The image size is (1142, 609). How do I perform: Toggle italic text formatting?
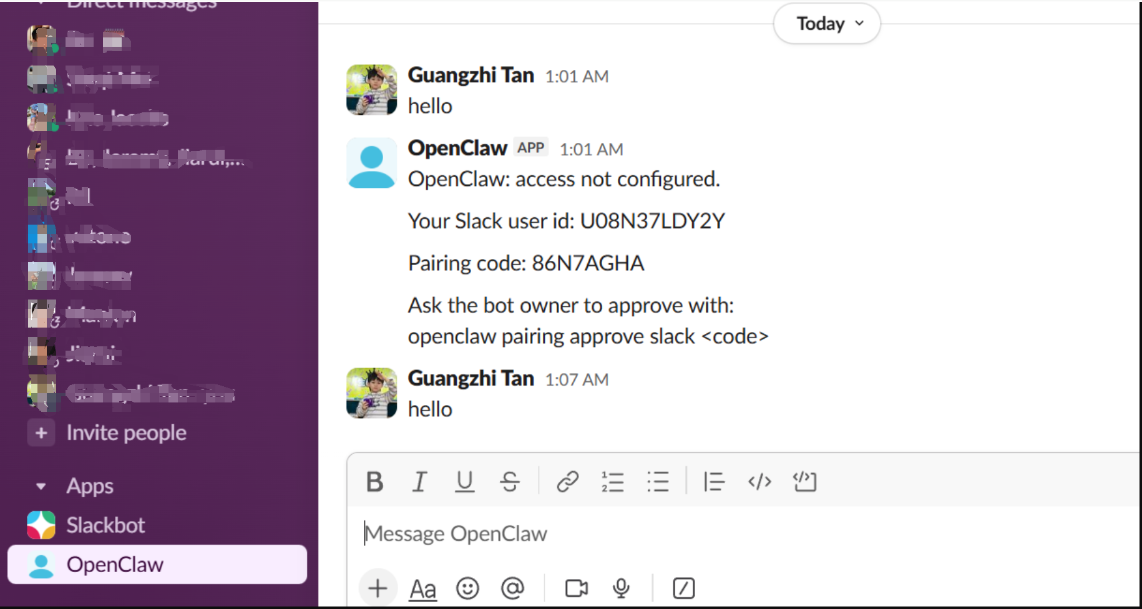coord(419,482)
